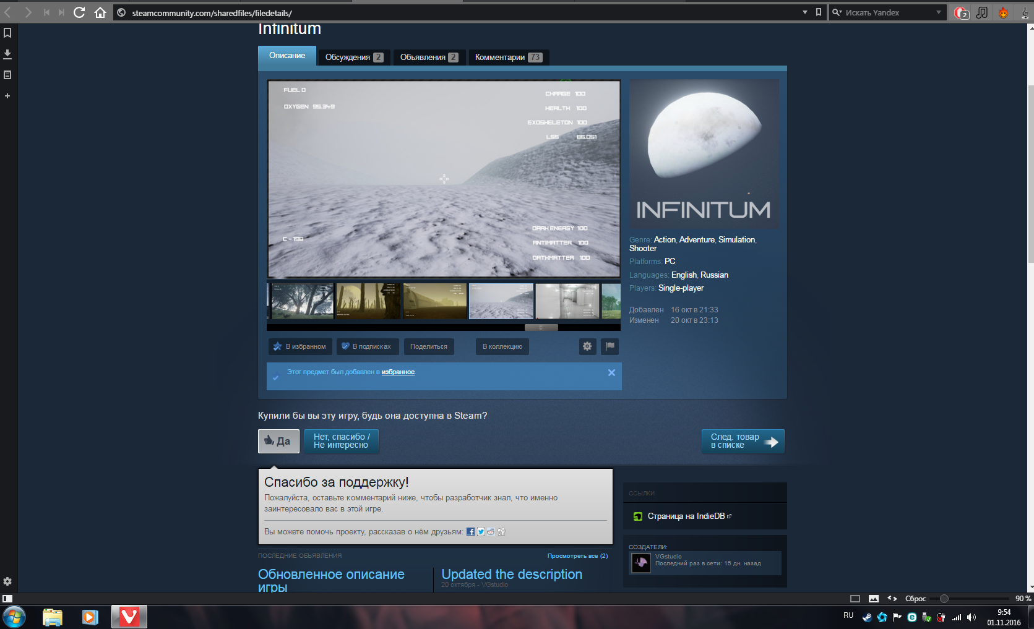Image resolution: width=1034 pixels, height=629 pixels.
Task: Vote Да to buy this game
Action: (x=278, y=441)
